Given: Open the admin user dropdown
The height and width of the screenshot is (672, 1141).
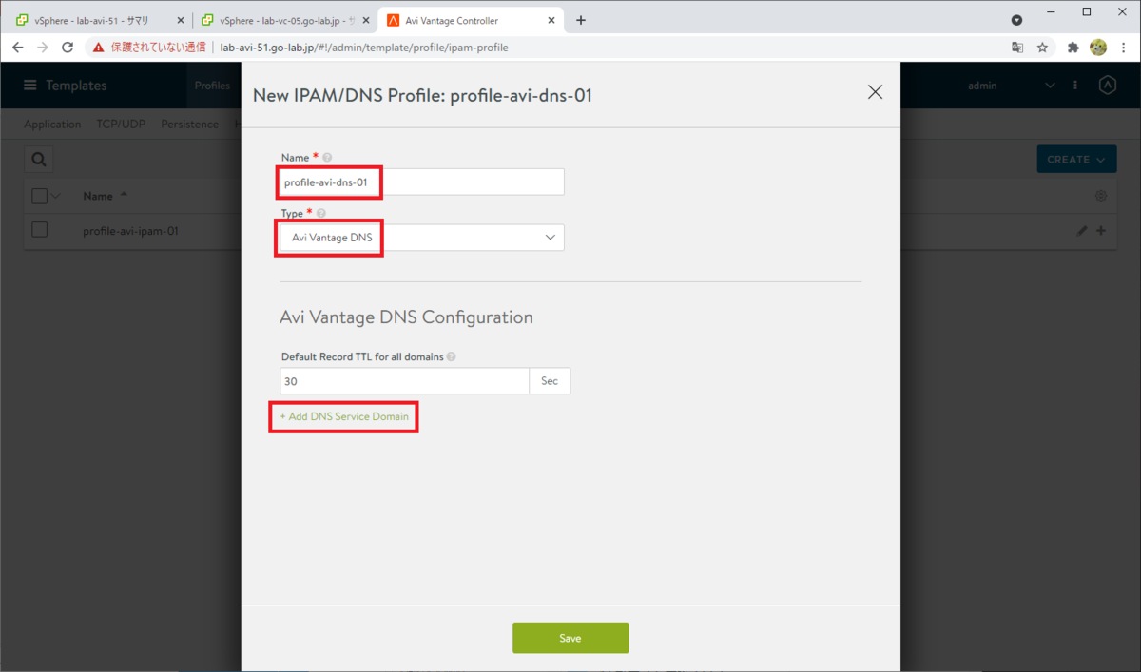Looking at the screenshot, I should tap(1011, 86).
